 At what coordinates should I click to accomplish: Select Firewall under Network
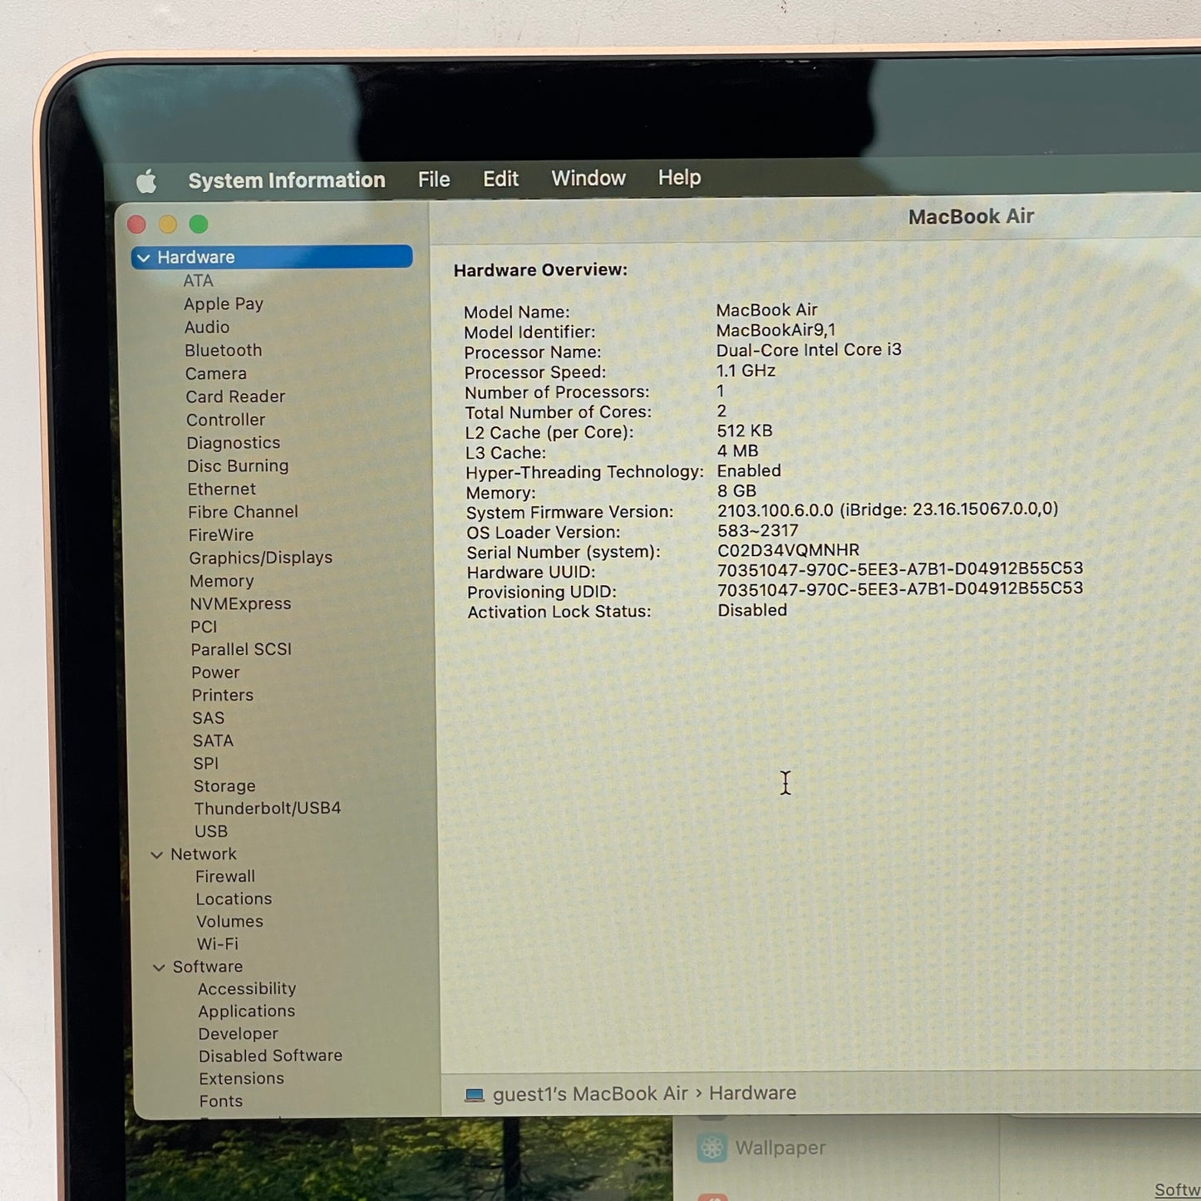tap(225, 877)
